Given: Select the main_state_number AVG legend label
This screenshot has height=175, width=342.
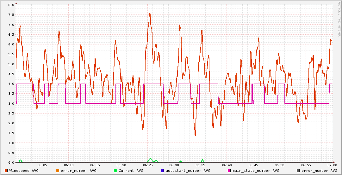Looking at the screenshot, I should click(x=256, y=171).
